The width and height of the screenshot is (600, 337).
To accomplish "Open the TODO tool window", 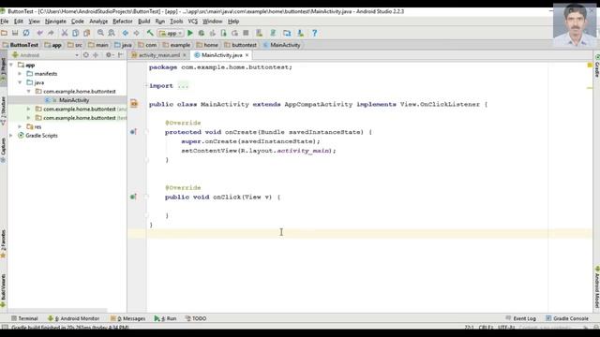I will (x=196, y=318).
